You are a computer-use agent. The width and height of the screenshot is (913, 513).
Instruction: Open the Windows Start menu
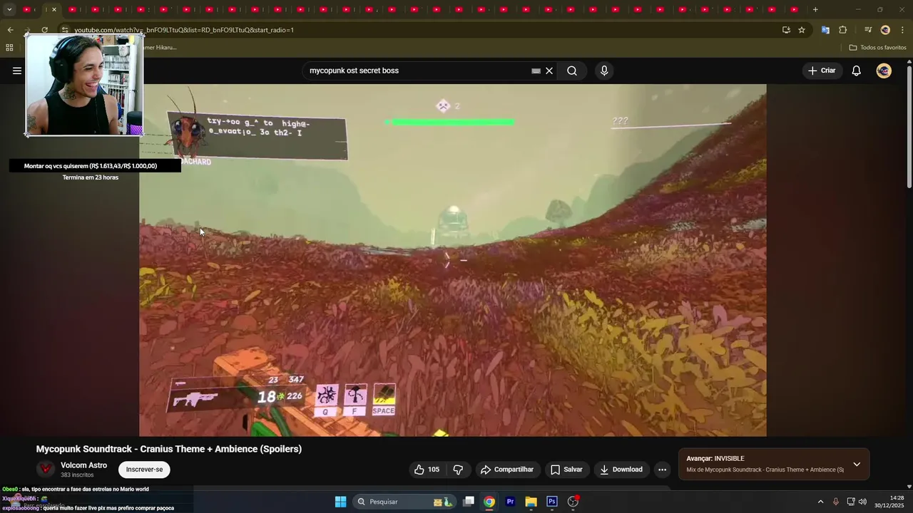340,502
